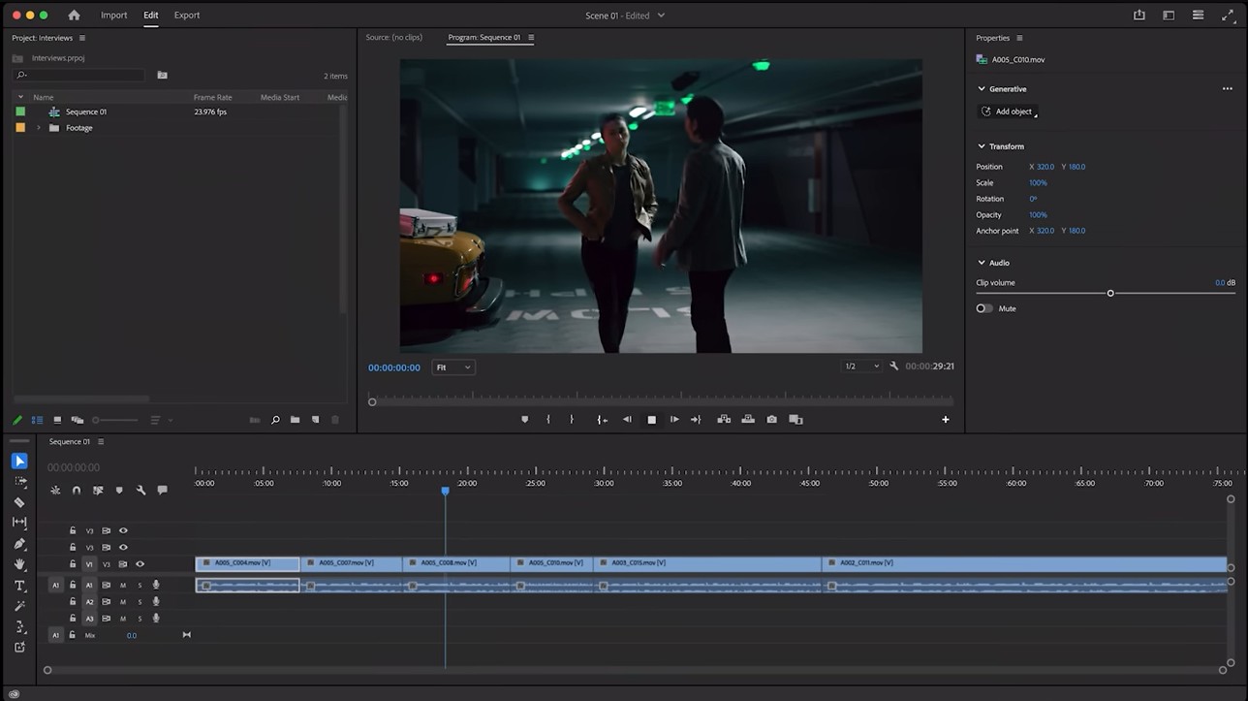Select the Razor tool
This screenshot has height=701, width=1248.
tap(19, 501)
